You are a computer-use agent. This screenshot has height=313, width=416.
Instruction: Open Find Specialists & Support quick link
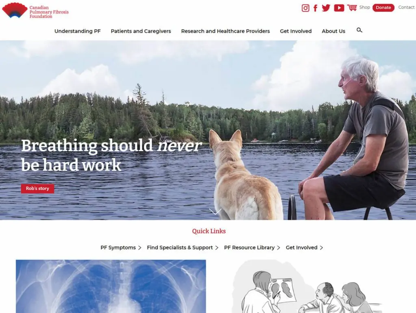(x=182, y=248)
